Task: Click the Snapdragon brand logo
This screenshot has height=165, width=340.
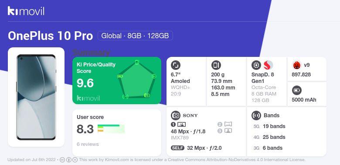Action: click(x=268, y=65)
